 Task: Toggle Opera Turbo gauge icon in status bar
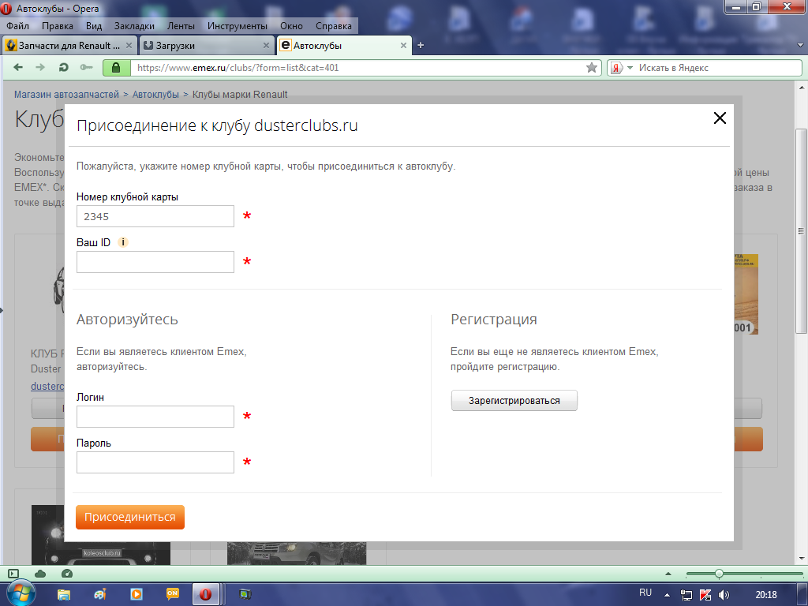click(67, 574)
